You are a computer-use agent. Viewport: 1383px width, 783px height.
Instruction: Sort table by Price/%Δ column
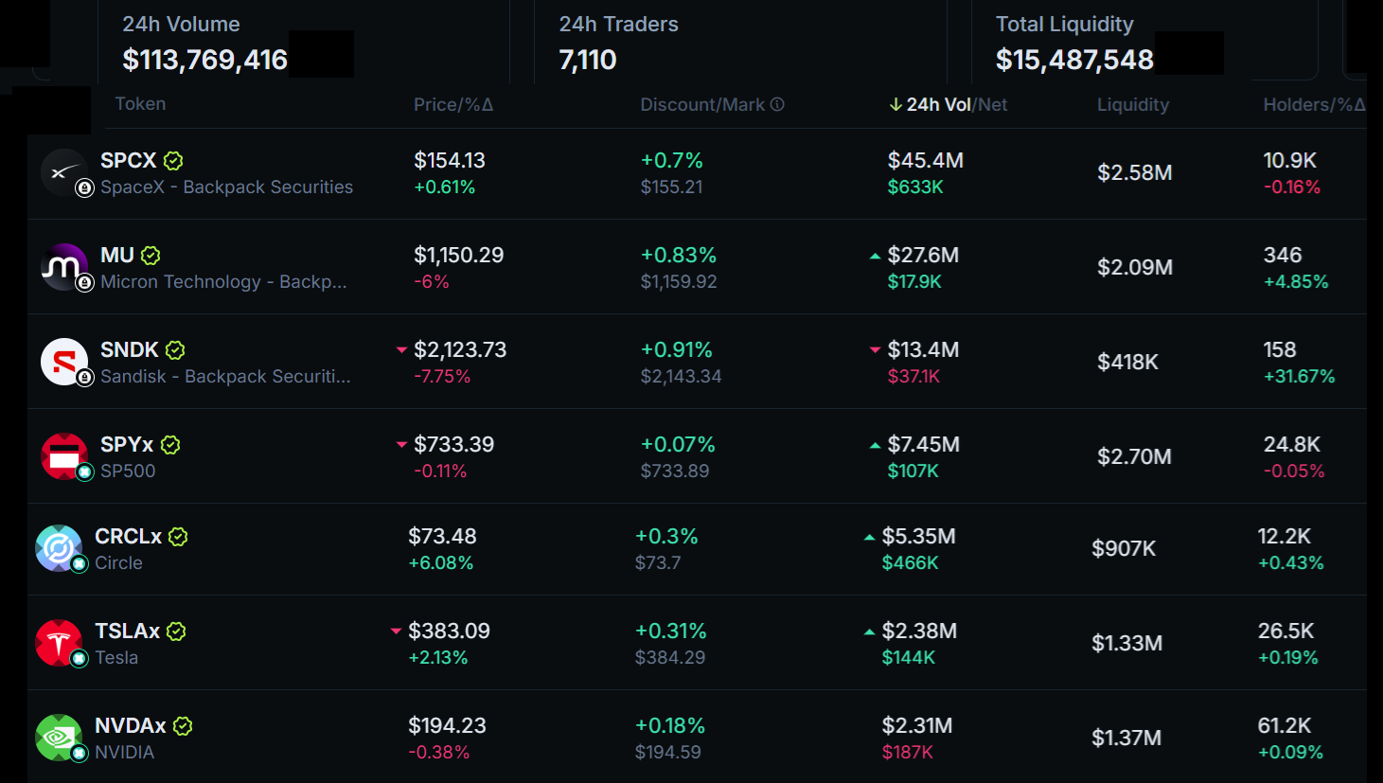pyautogui.click(x=453, y=105)
